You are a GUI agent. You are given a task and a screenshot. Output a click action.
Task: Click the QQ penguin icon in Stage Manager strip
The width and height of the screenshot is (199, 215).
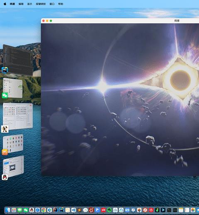pyautogui.click(x=5, y=177)
